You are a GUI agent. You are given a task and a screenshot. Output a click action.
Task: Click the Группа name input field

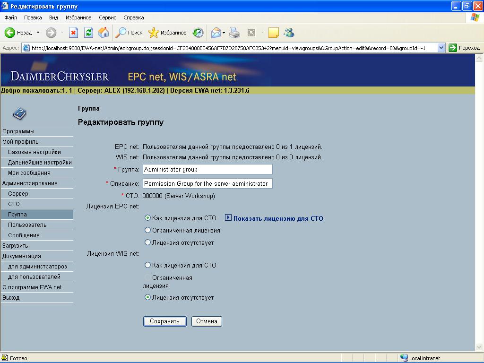pyautogui.click(x=207, y=169)
